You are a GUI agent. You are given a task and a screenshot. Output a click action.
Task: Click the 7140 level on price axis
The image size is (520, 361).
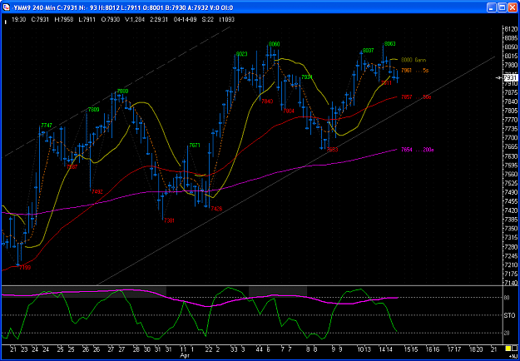point(510,283)
